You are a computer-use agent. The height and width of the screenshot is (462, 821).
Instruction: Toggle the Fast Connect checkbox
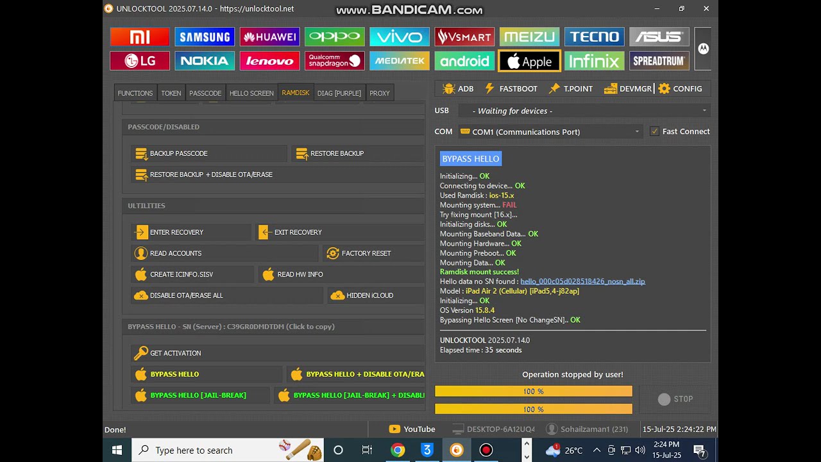[x=654, y=132]
